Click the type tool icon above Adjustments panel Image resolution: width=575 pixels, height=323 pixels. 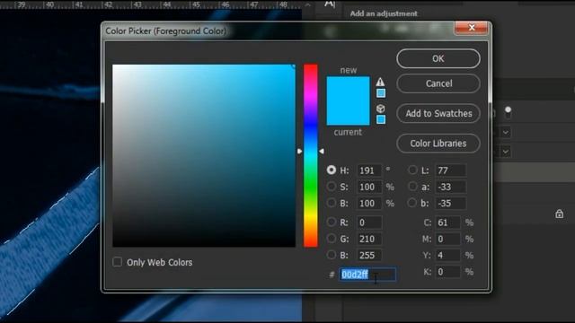[330, 4]
